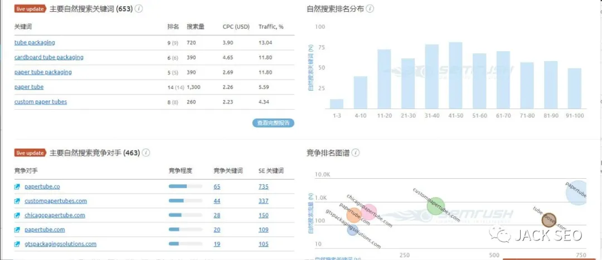Open external link icon beside custompapertubes.com
Viewport: 602px width, 260px height.
pyautogui.click(x=17, y=201)
